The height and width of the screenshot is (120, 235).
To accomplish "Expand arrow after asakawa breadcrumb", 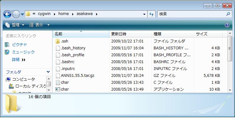I will pos(96,14).
